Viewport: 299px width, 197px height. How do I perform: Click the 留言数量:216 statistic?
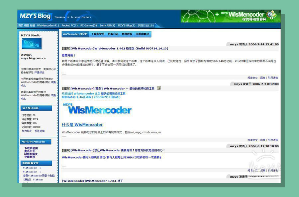(29, 123)
